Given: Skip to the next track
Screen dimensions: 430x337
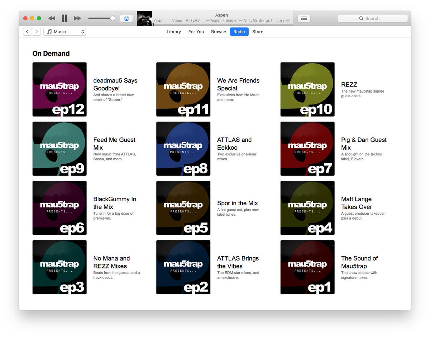Looking at the screenshot, I should (x=77, y=18).
